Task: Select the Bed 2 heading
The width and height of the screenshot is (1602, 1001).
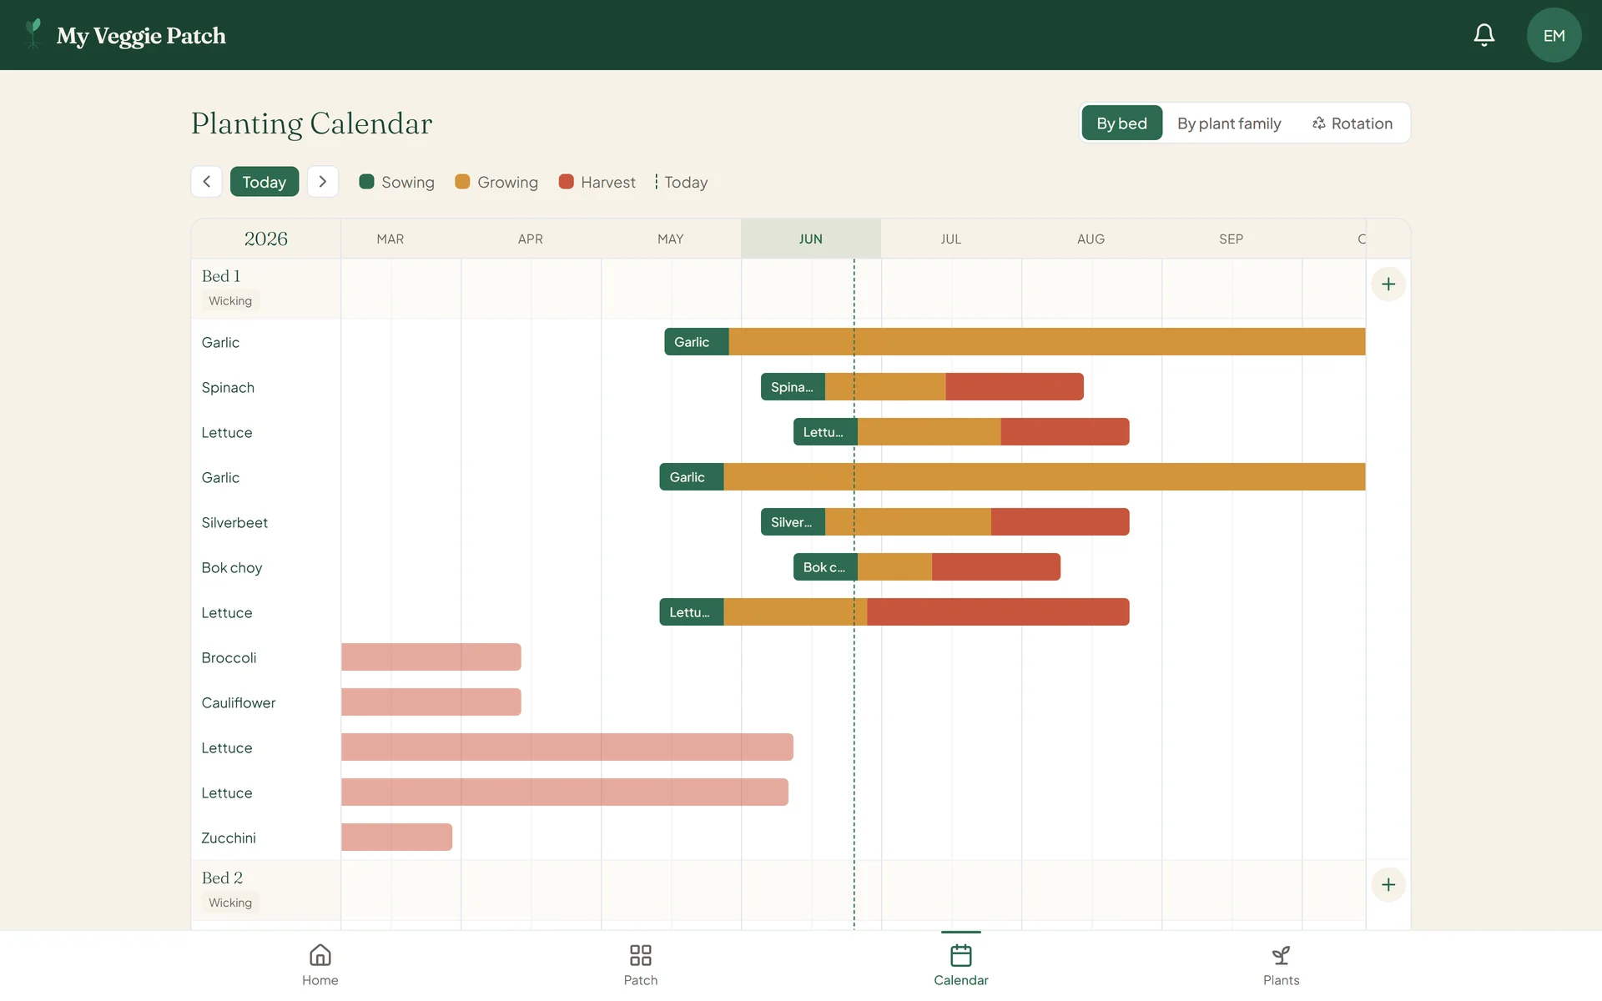Action: coord(222,878)
